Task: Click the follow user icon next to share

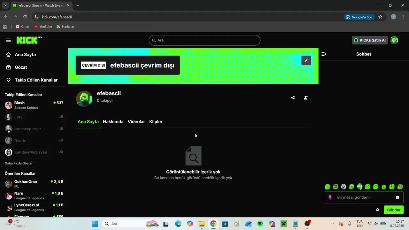Action: click(x=306, y=98)
